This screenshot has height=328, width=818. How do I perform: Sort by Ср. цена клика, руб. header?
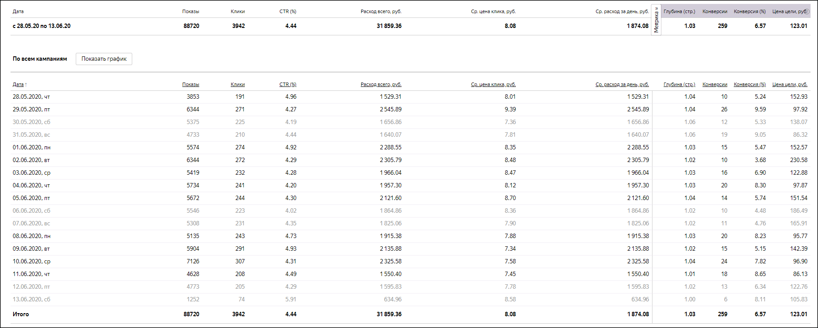click(x=493, y=84)
